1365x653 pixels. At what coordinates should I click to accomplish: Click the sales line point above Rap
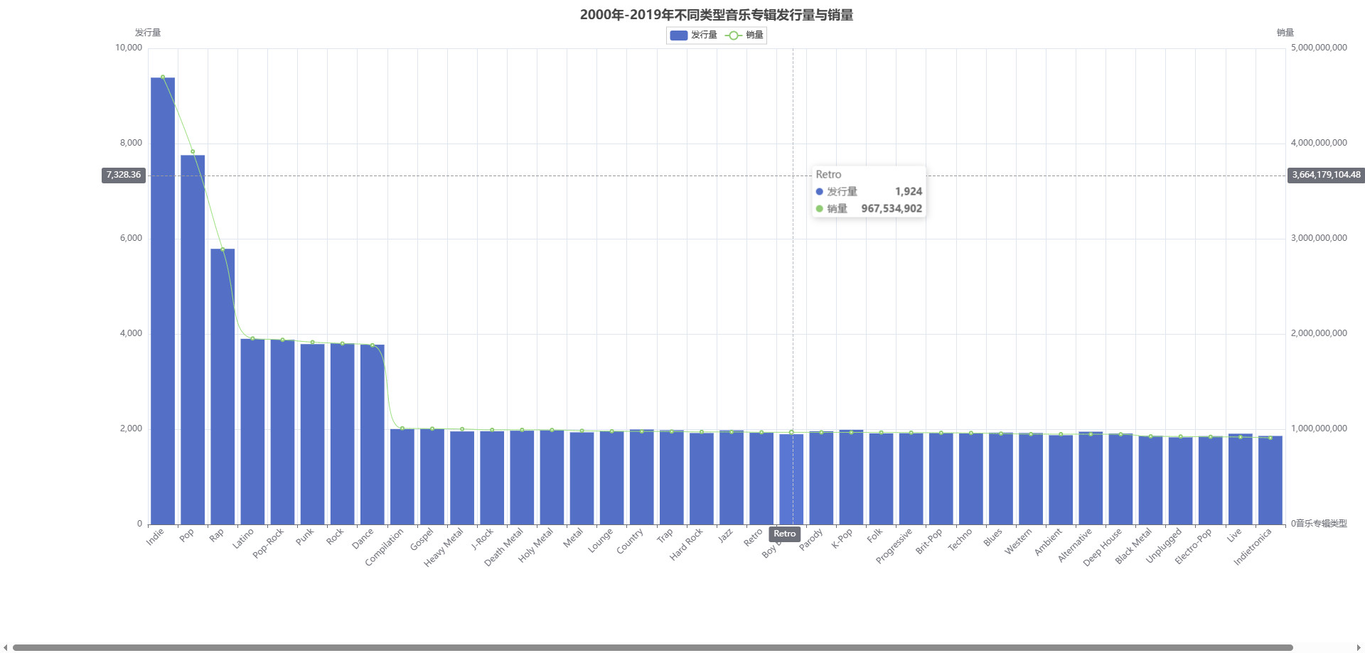tap(223, 249)
